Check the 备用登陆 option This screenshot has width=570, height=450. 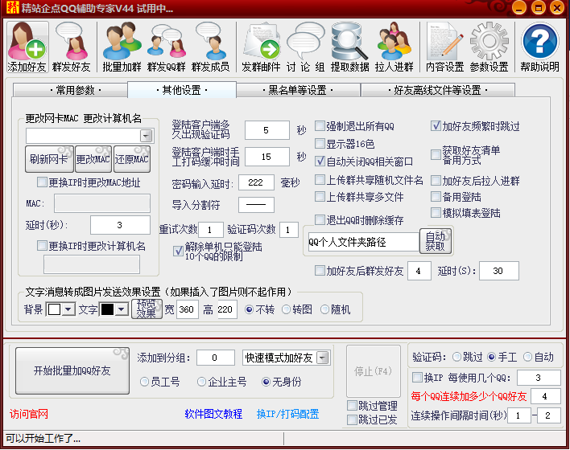click(436, 197)
